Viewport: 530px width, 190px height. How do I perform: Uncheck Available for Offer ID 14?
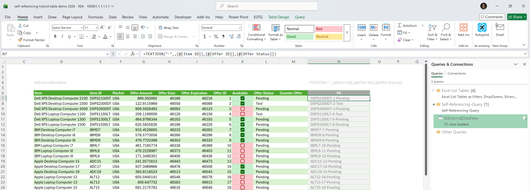click(242, 166)
